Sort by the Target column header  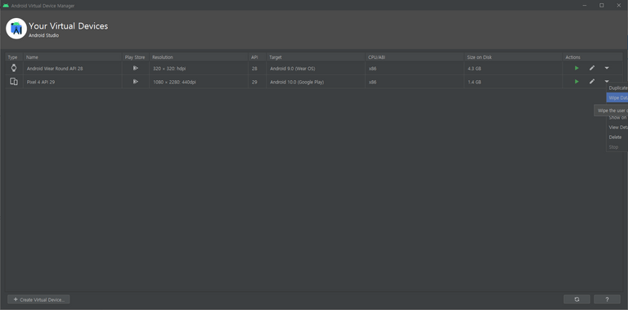coord(316,57)
